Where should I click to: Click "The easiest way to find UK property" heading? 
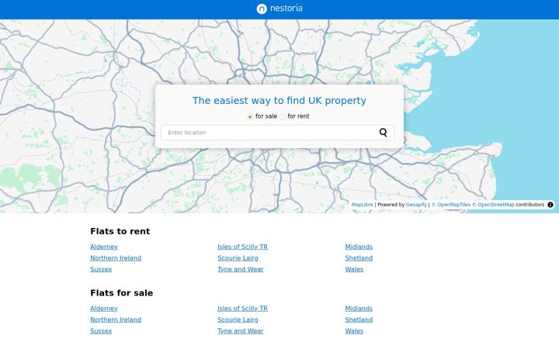(x=279, y=101)
